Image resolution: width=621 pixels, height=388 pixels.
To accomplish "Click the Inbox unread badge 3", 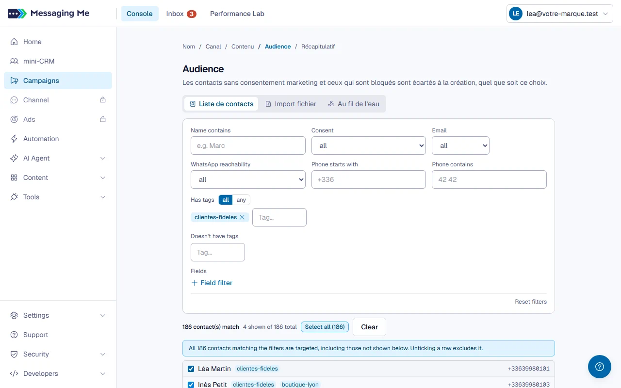I will tap(192, 14).
